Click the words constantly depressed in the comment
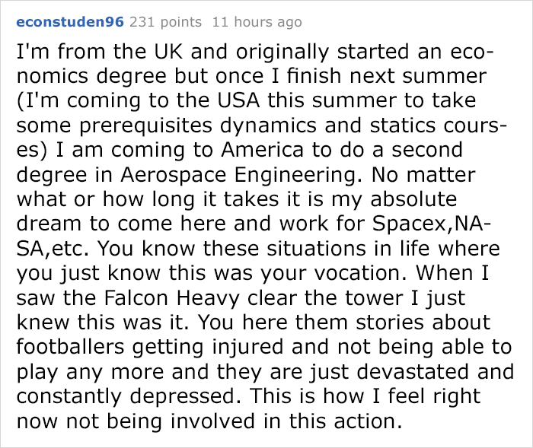 point(126,397)
